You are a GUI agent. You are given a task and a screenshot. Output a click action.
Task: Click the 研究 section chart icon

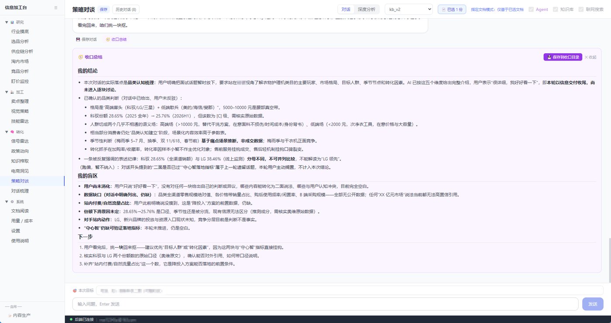(x=12, y=22)
